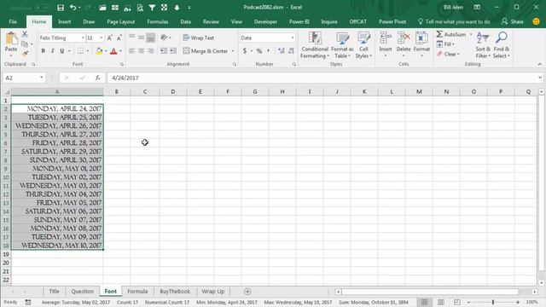Open Find & Select magnifier menu
Screen dimensions: 546x307
[x=502, y=45]
